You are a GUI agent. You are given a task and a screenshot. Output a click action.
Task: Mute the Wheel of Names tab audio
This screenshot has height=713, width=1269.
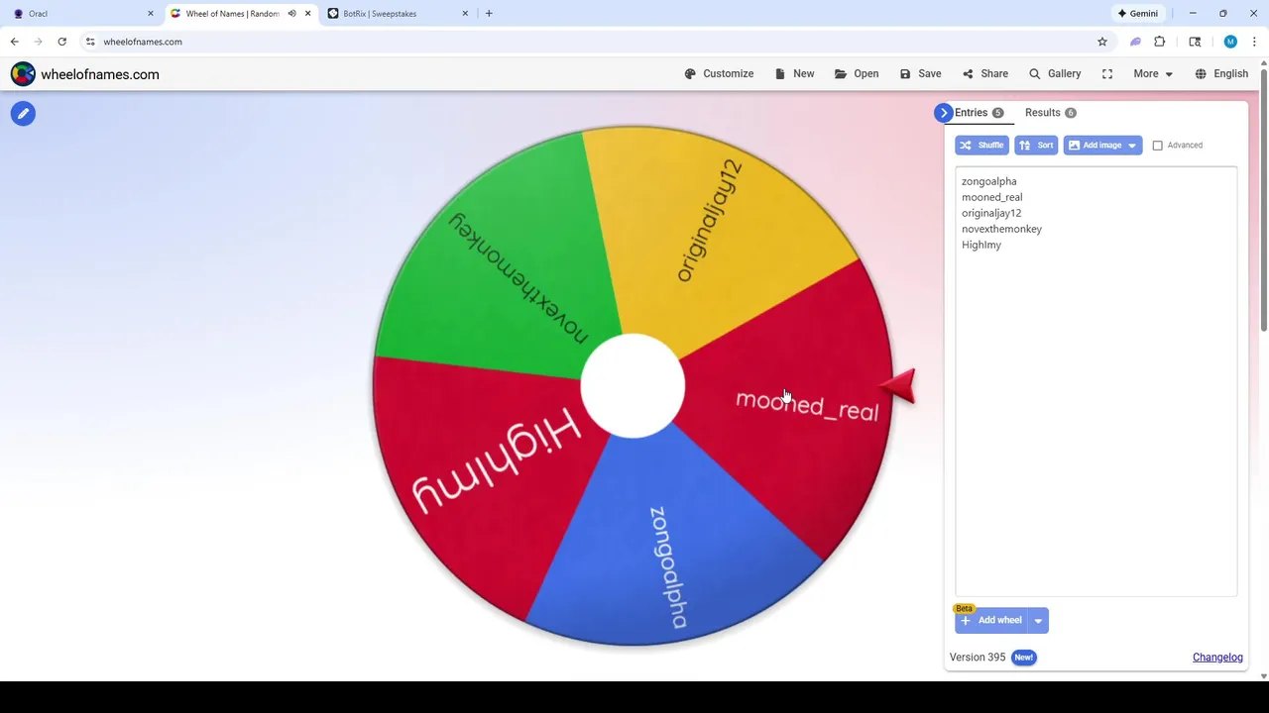click(x=291, y=14)
